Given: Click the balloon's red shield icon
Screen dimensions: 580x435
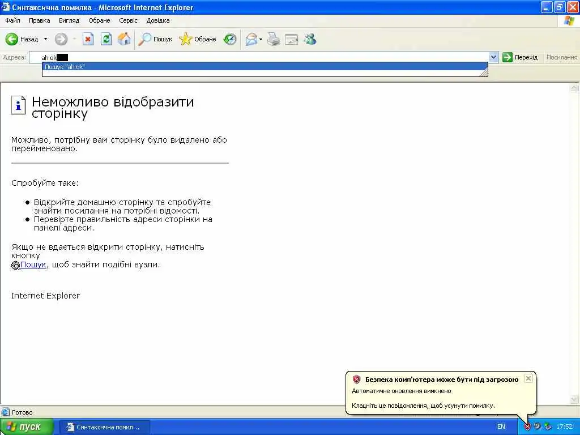Looking at the screenshot, I should pos(357,379).
